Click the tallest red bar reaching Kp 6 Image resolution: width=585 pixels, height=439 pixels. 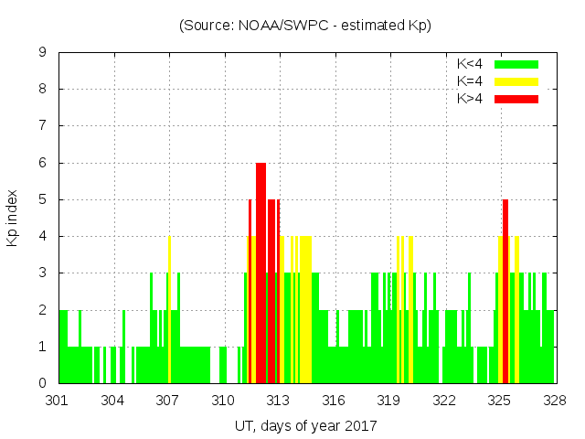(x=261, y=274)
